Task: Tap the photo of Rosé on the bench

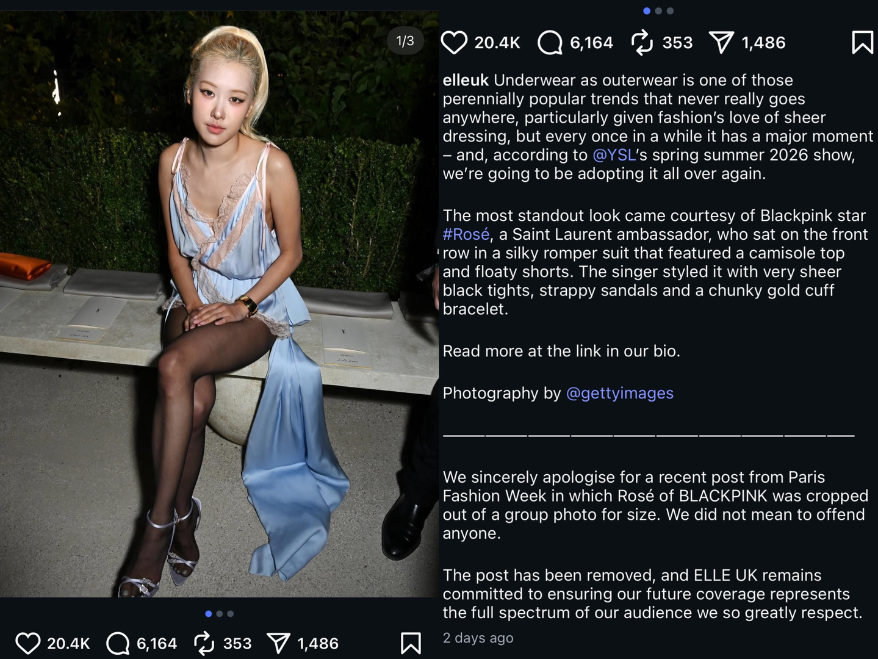Action: tap(220, 304)
